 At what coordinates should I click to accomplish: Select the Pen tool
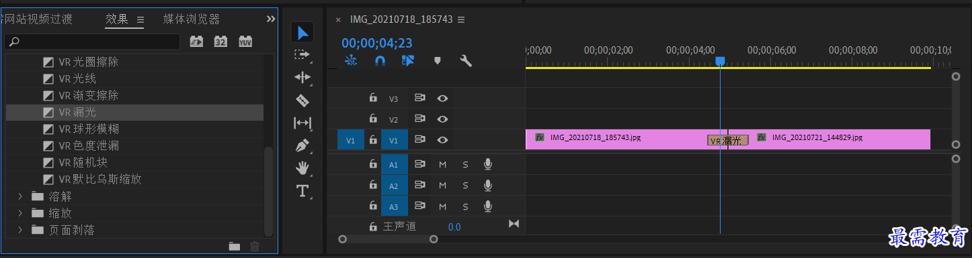[303, 145]
